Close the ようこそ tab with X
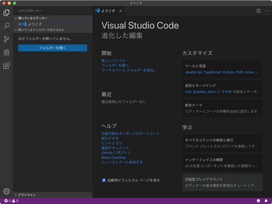The height and width of the screenshot is (204, 272). (121, 11)
